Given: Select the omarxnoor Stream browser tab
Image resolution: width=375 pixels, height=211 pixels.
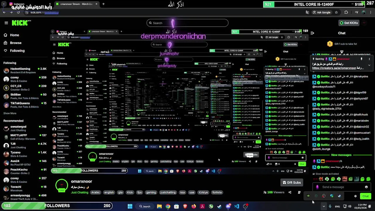Looking at the screenshot, I should [76, 4].
